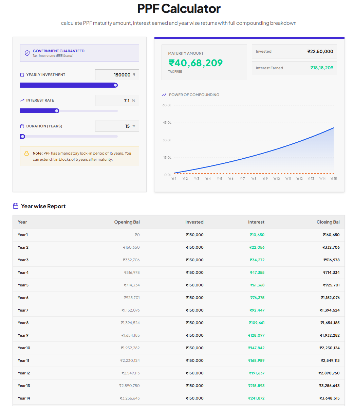The height and width of the screenshot is (406, 354).
Task: Click the Duration years slider handle
Action: [22, 137]
